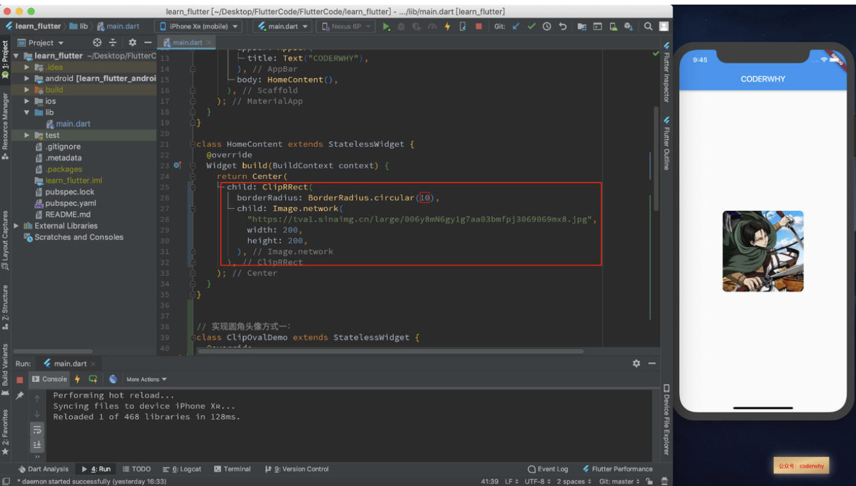Hot restart green icon in Run panel
The image size is (856, 486).
93,379
